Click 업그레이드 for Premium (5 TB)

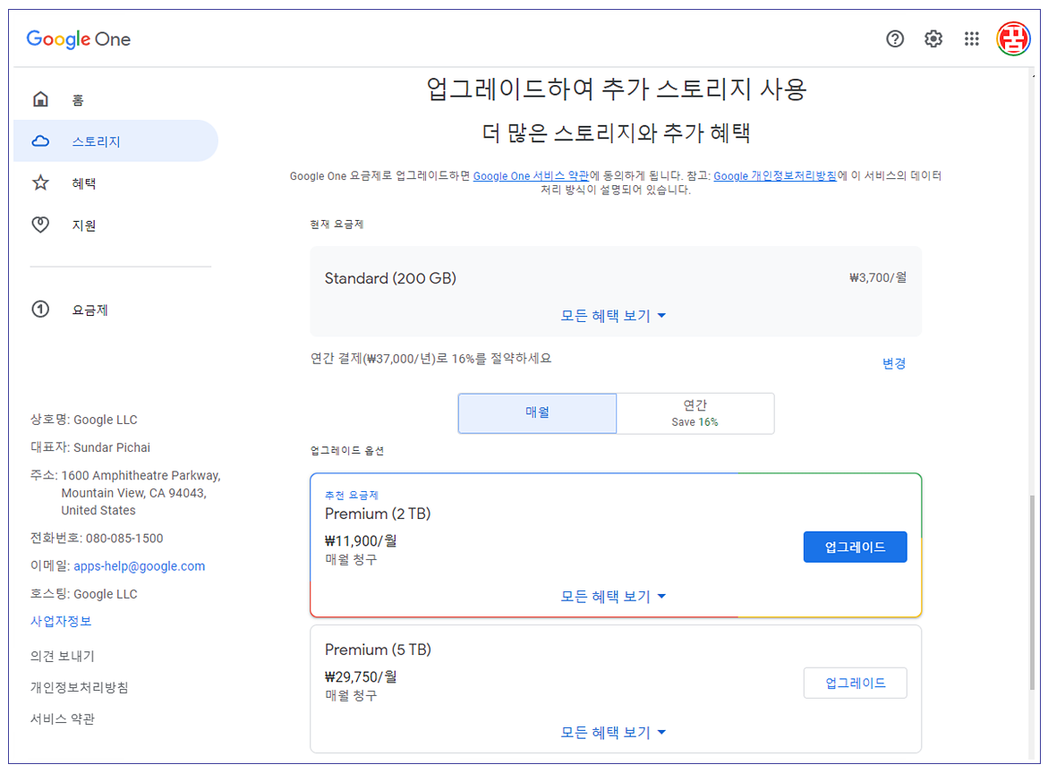(855, 683)
